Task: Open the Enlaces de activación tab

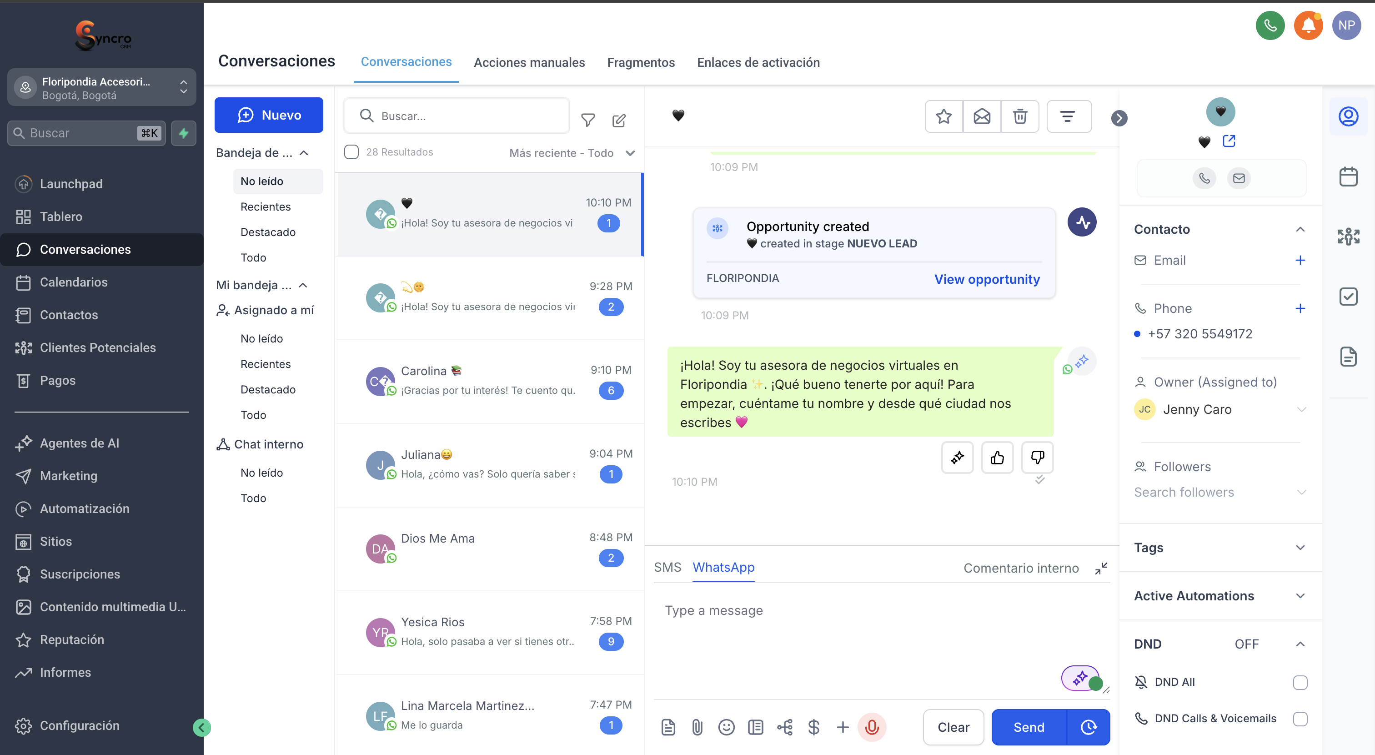Action: pos(758,62)
